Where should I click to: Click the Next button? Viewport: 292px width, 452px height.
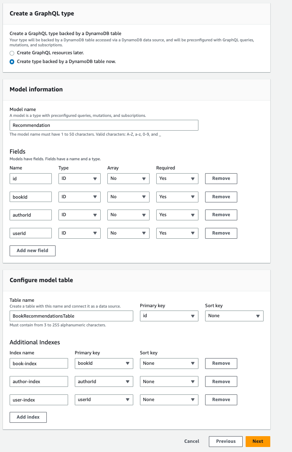258,441
